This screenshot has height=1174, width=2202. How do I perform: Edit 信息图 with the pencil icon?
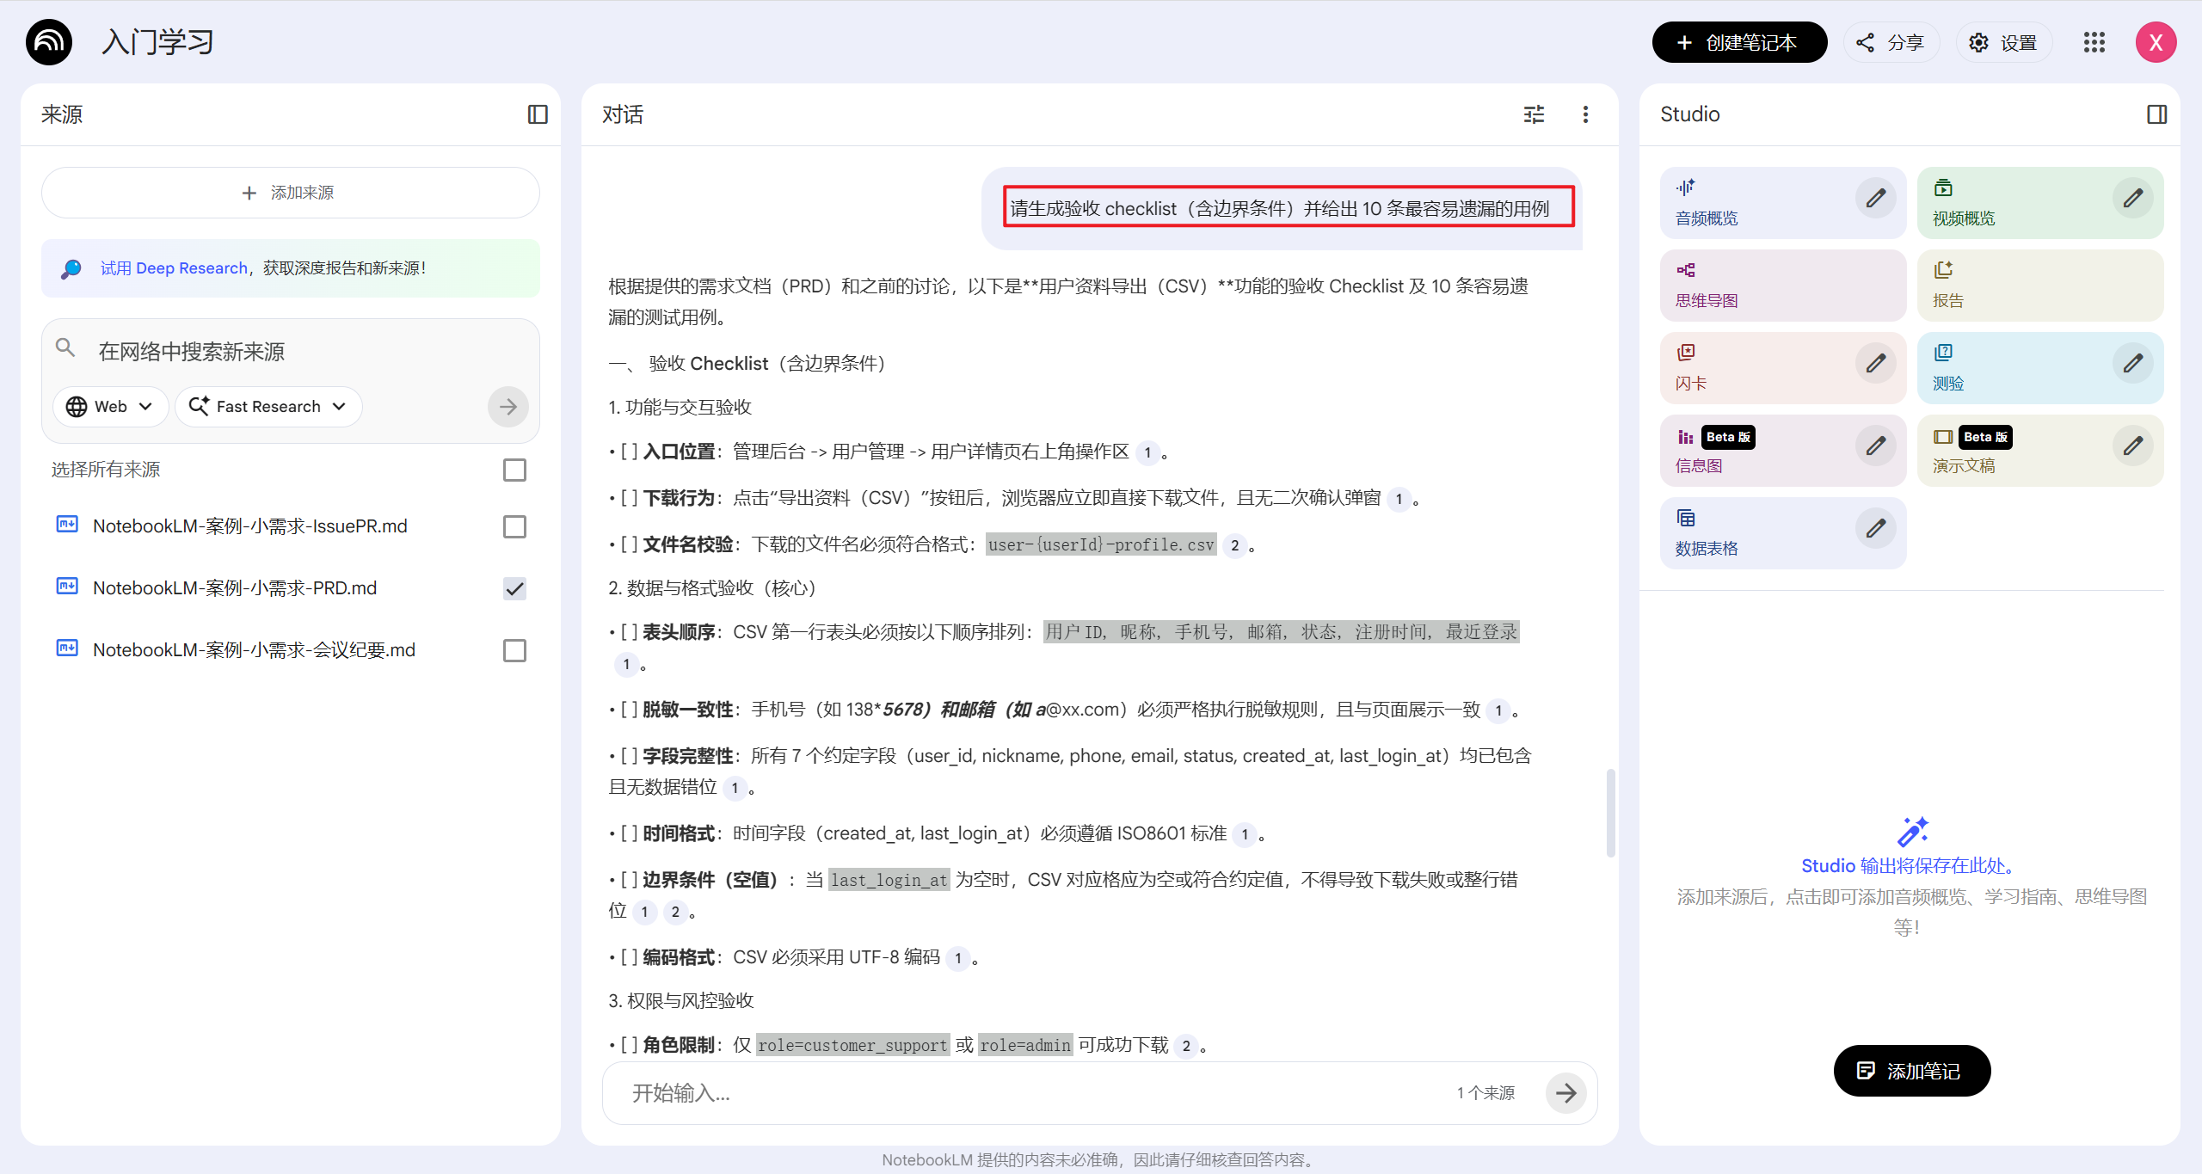pyautogui.click(x=1876, y=446)
